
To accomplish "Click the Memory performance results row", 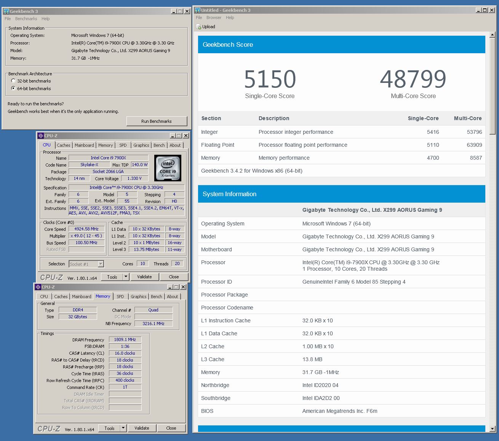I will click(342, 158).
